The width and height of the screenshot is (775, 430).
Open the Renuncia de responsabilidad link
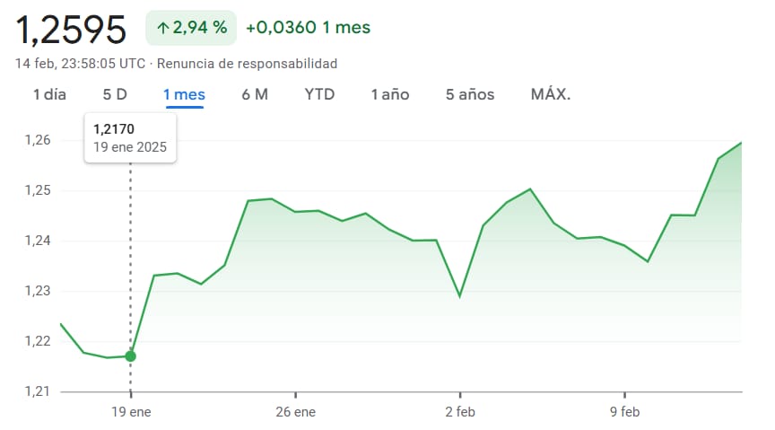tap(248, 64)
